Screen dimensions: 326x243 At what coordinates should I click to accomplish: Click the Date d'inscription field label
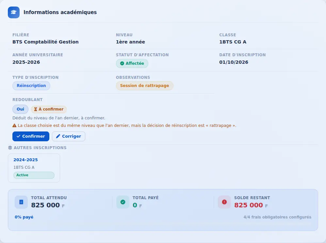242,55
